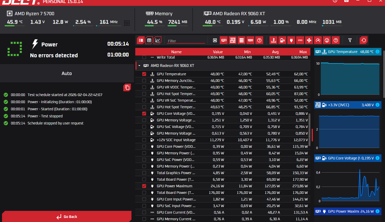Click the Memory usage 7241 MB readout
Screen dimensions: 385x222
click(178, 22)
